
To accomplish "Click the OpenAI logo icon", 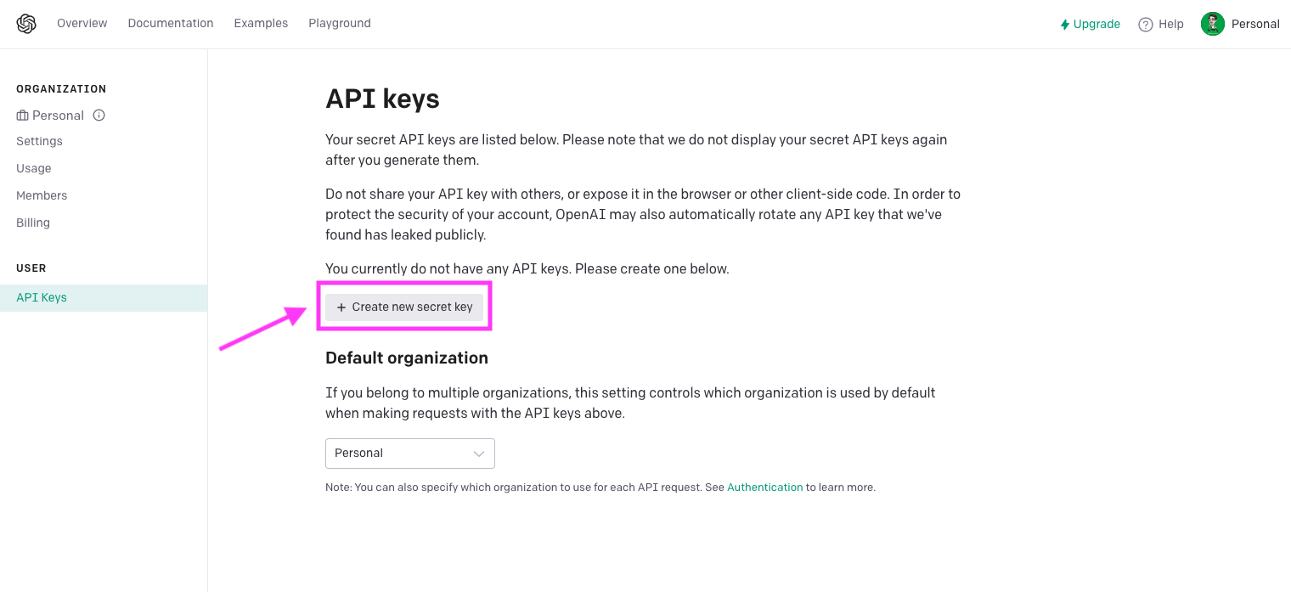I will 26,24.
